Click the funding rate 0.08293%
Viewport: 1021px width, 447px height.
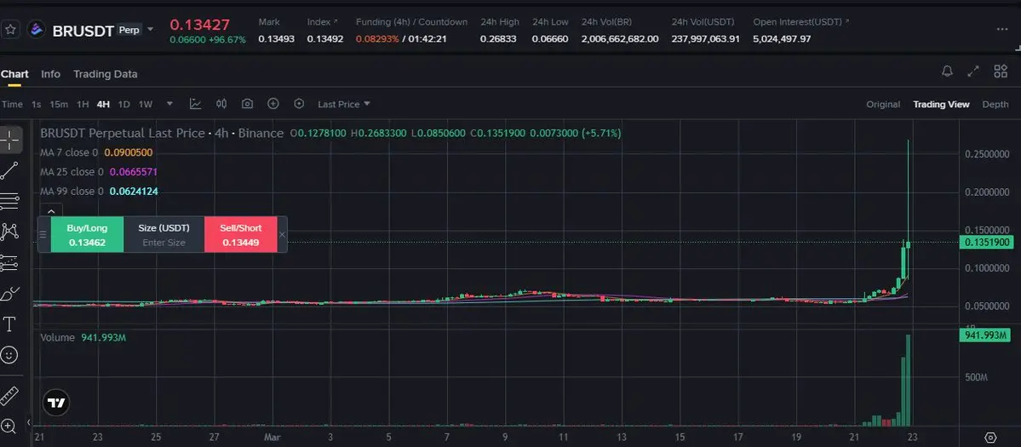point(378,39)
